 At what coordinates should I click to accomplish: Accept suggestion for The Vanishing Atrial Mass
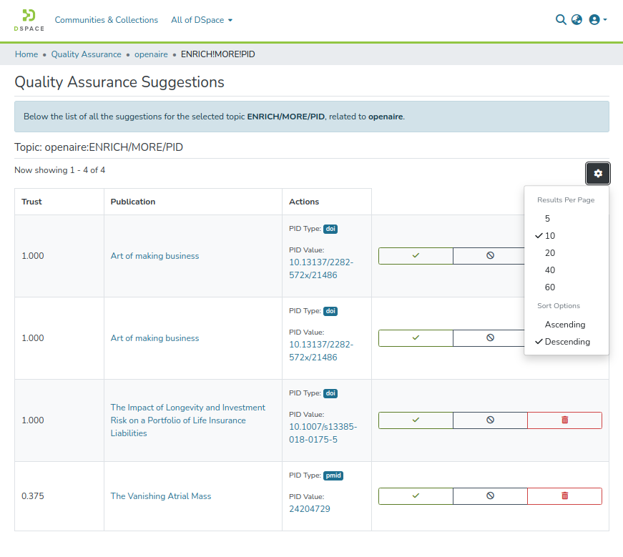pyautogui.click(x=416, y=496)
